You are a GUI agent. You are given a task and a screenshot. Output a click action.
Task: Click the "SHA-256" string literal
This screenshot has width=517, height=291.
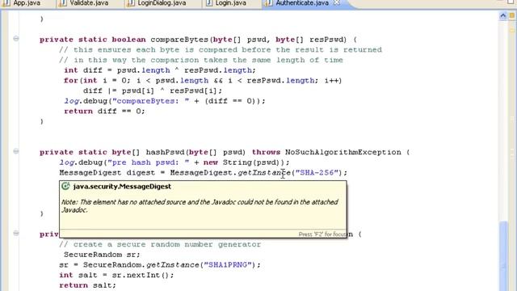(317, 172)
